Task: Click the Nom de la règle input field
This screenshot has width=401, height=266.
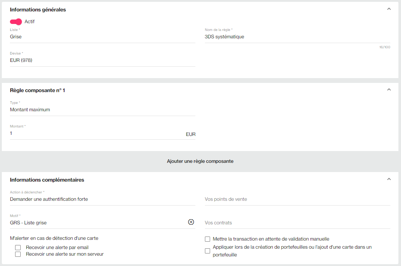Action: 297,37
